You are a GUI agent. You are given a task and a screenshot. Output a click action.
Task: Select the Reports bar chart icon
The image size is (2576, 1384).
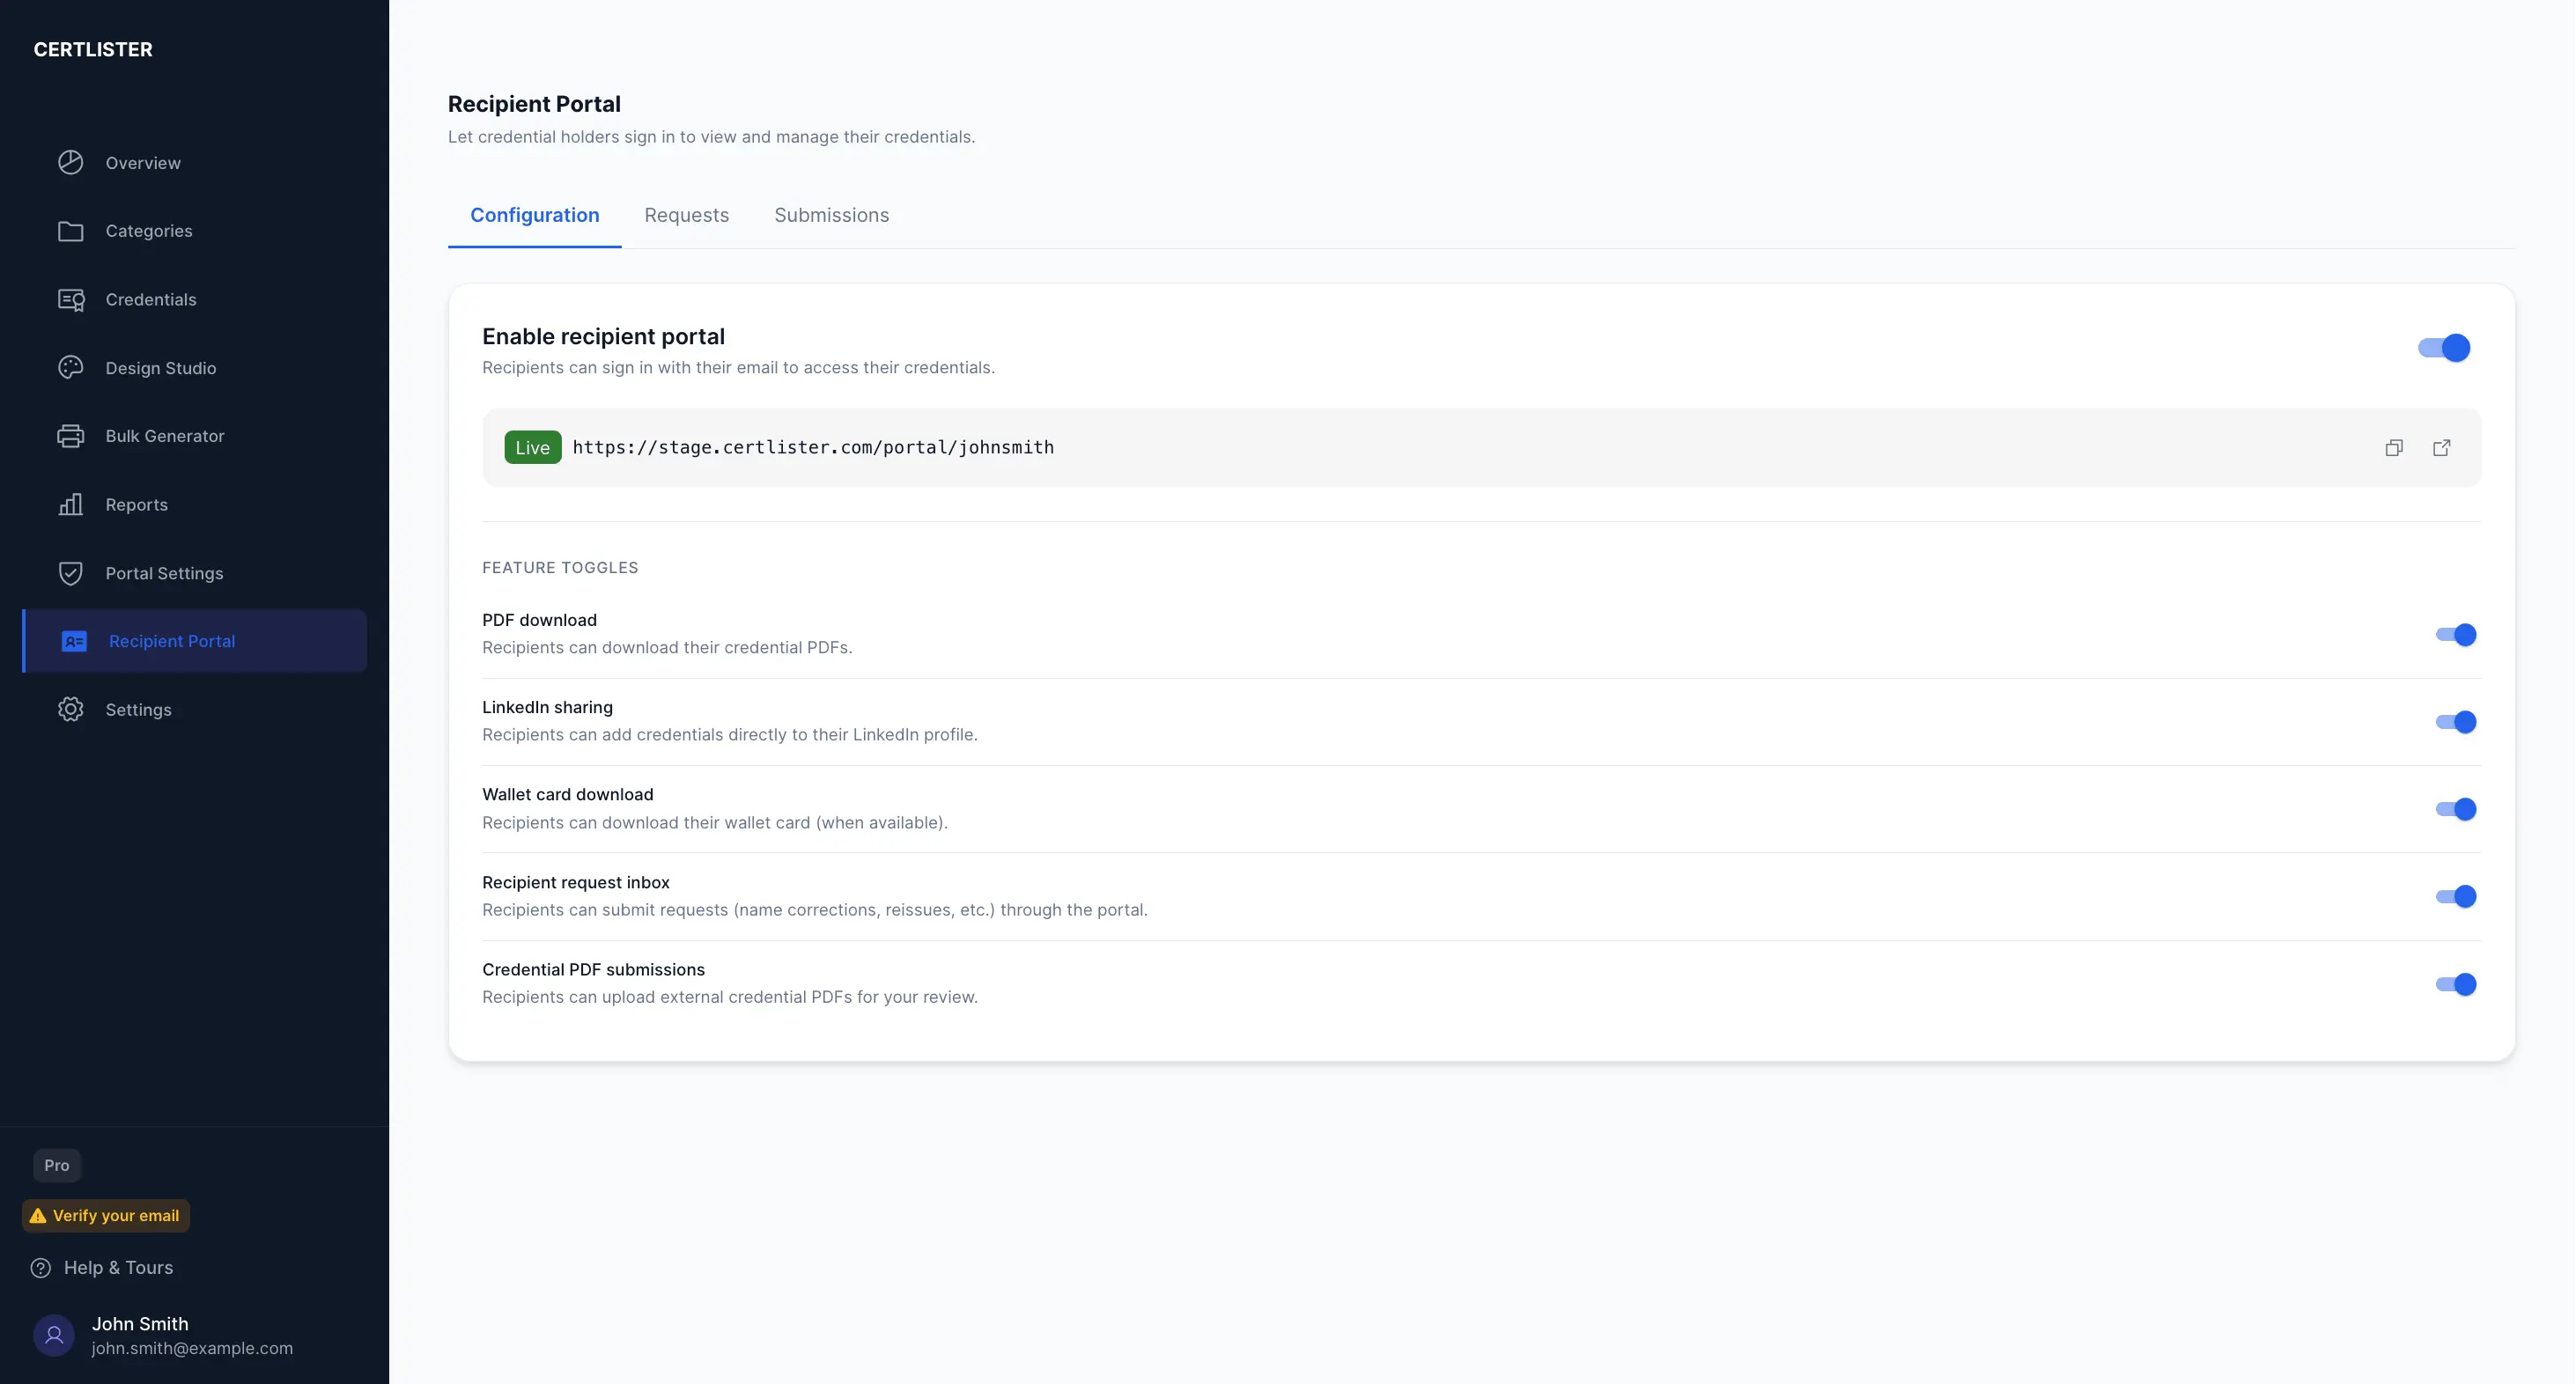(70, 504)
